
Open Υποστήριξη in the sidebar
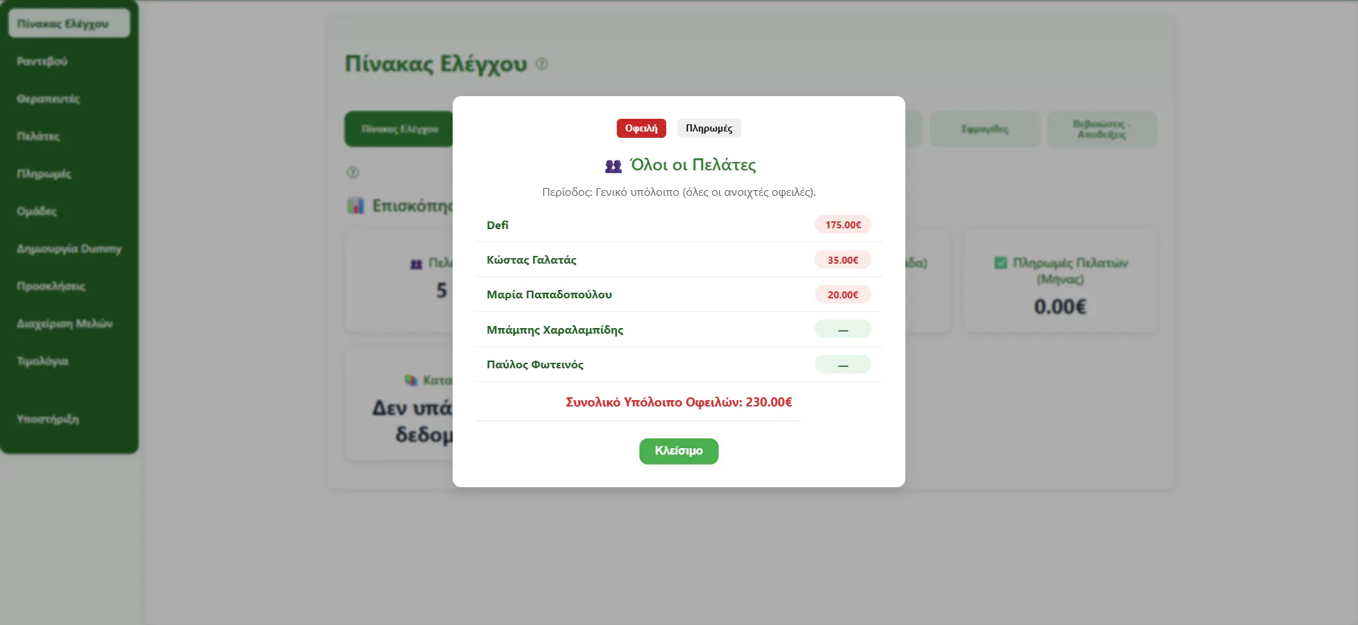tap(69, 419)
